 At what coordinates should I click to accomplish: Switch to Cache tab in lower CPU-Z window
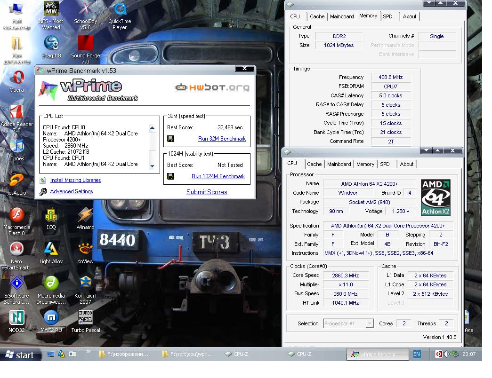[x=315, y=164]
